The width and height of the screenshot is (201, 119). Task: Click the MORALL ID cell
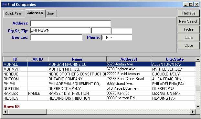pyautogui.click(x=15, y=64)
